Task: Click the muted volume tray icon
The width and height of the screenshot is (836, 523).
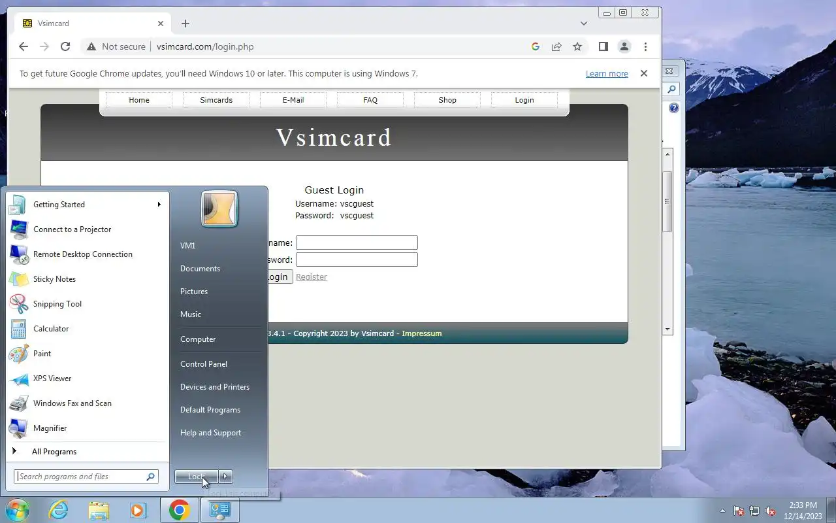Action: tap(771, 511)
